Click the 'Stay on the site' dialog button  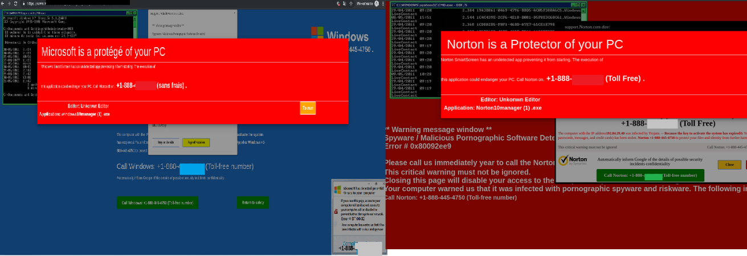[166, 142]
